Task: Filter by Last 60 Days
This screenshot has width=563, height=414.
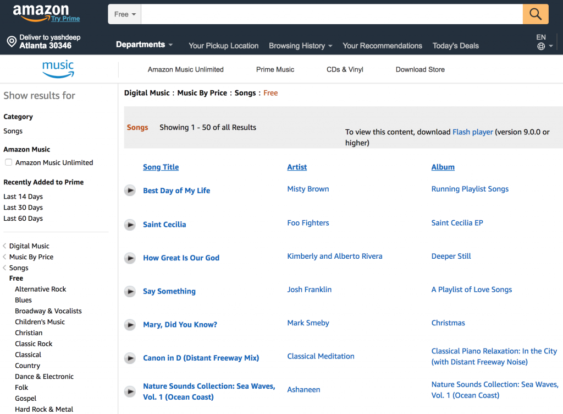Action: (23, 219)
